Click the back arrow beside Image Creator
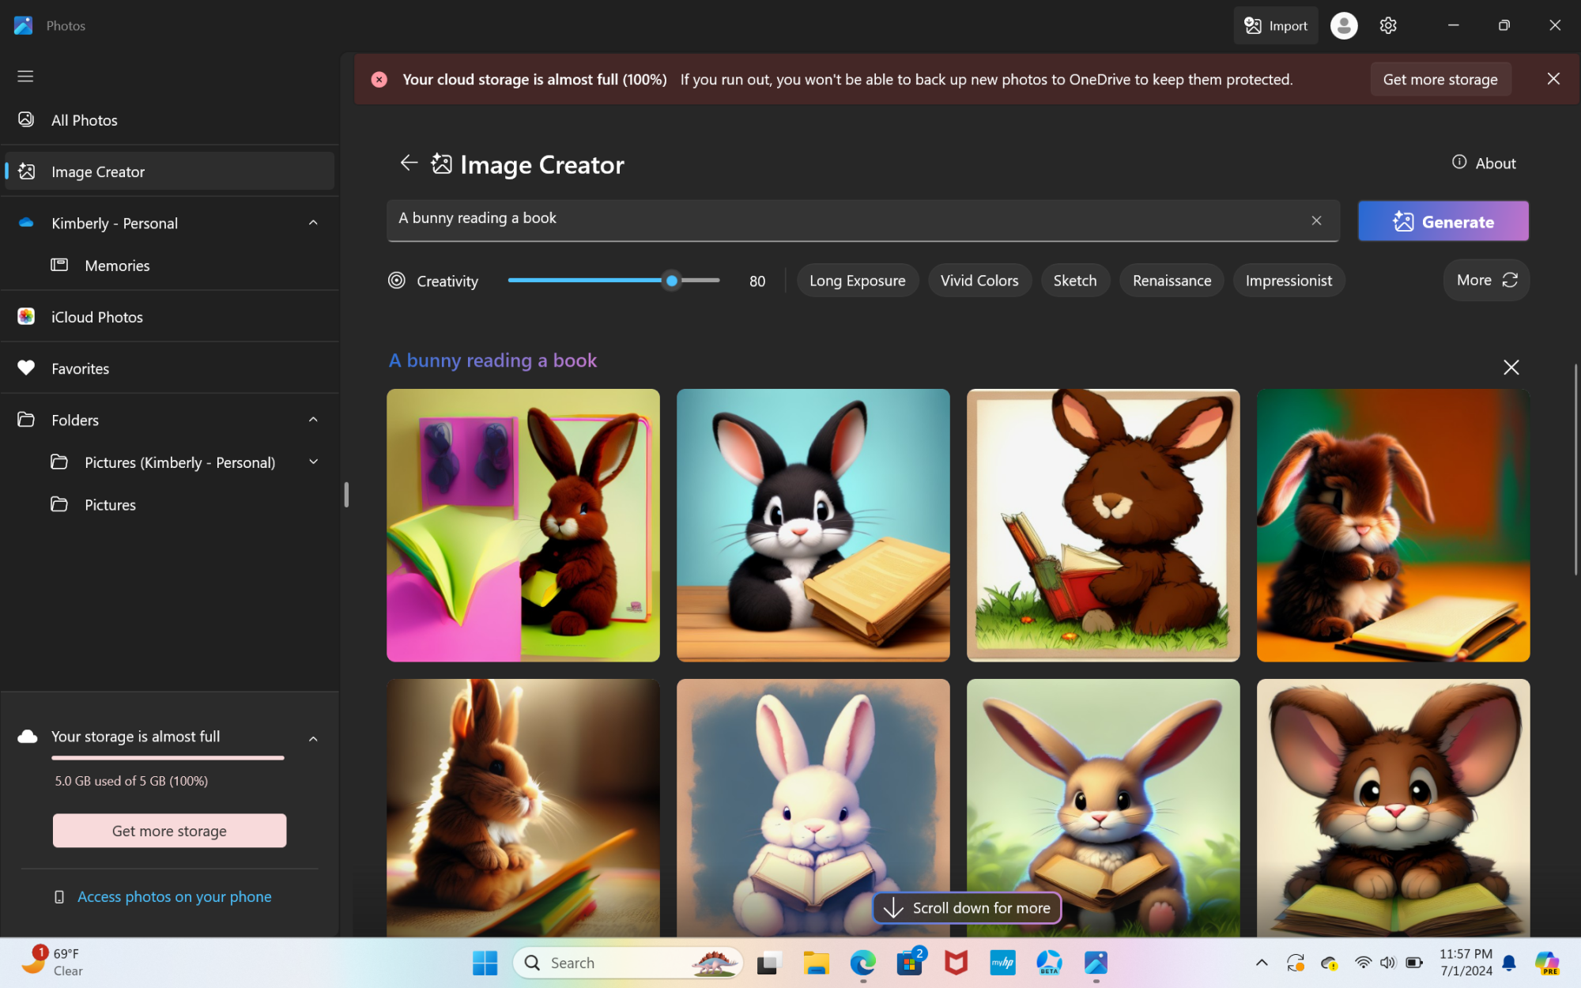 coord(408,163)
